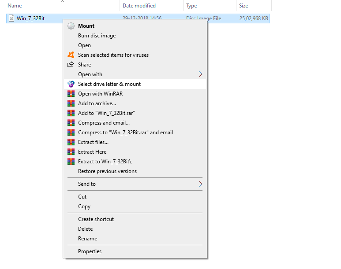The width and height of the screenshot is (341, 269).
Task: Click WinRAR icon beside Compress to rar and email
Action: (x=71, y=133)
